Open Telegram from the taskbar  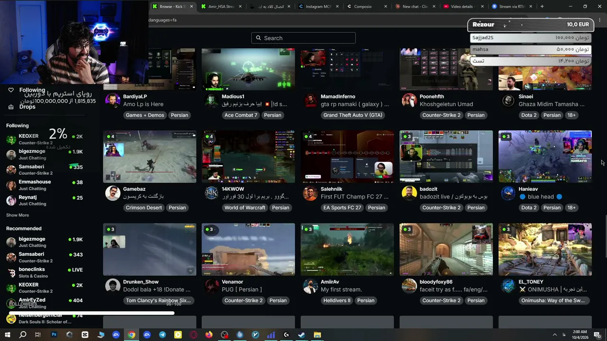163,335
